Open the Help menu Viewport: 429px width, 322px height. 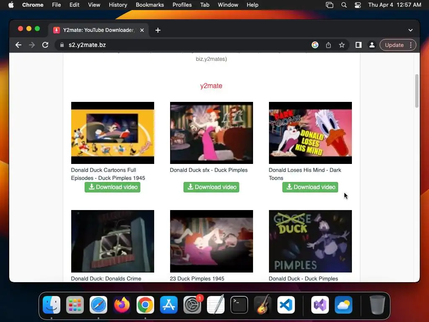tap(252, 5)
